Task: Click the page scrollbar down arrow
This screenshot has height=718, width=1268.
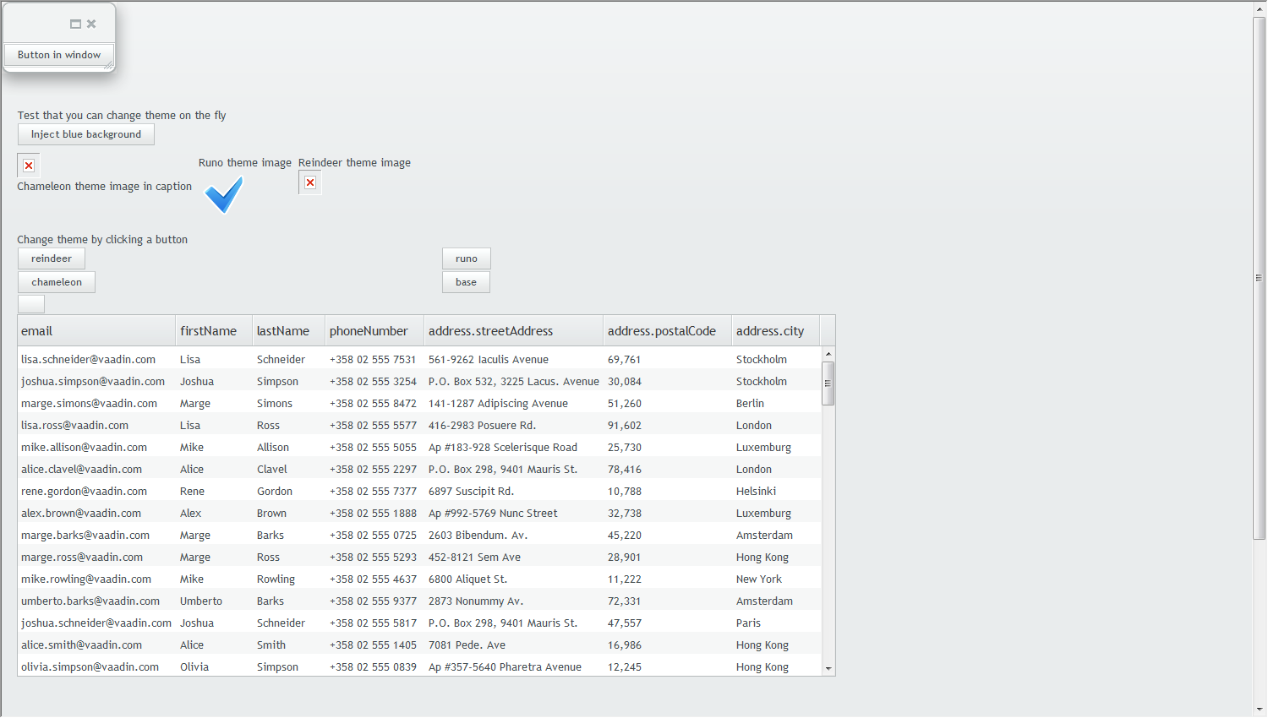Action: point(1260,710)
